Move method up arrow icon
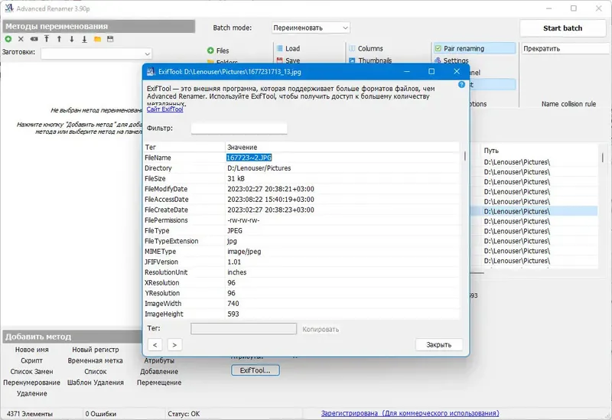The image size is (612, 420). coord(60,39)
